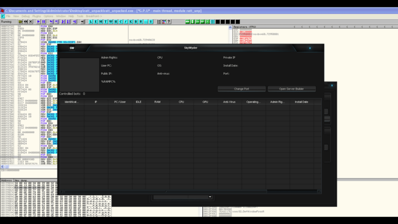398x224 pixels.
Task: Click the cyan lines plugin icon
Action: [x=213, y=22]
